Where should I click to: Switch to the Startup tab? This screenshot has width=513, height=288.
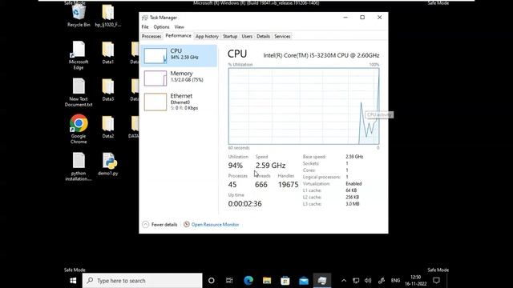pos(230,36)
